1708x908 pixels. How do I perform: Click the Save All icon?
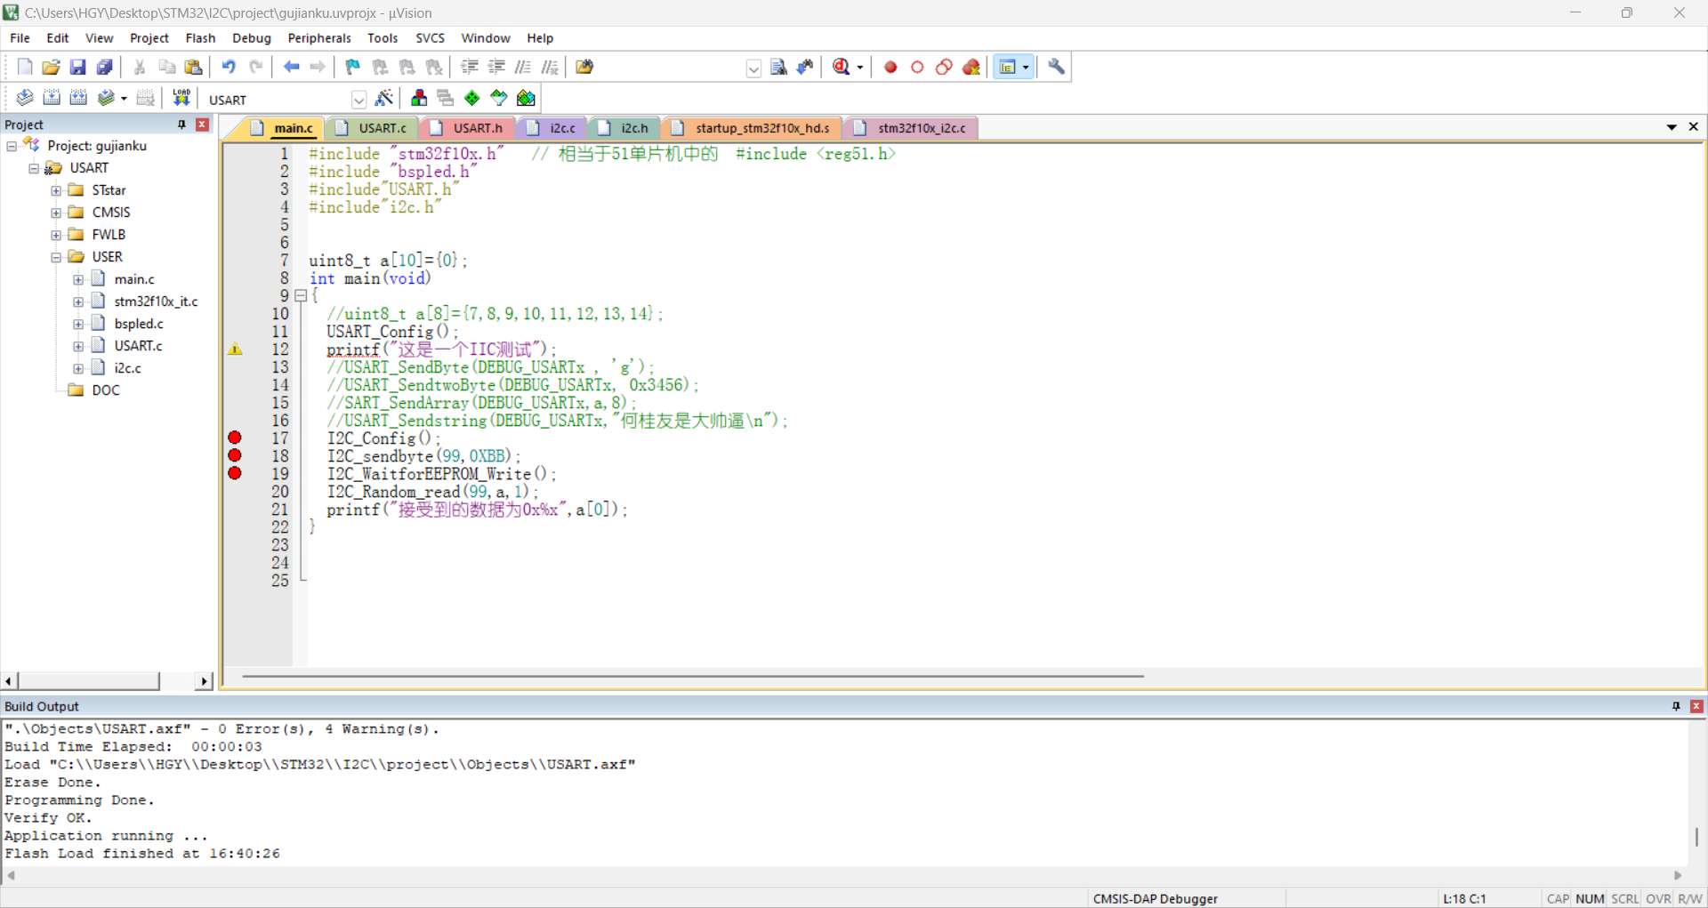point(104,67)
